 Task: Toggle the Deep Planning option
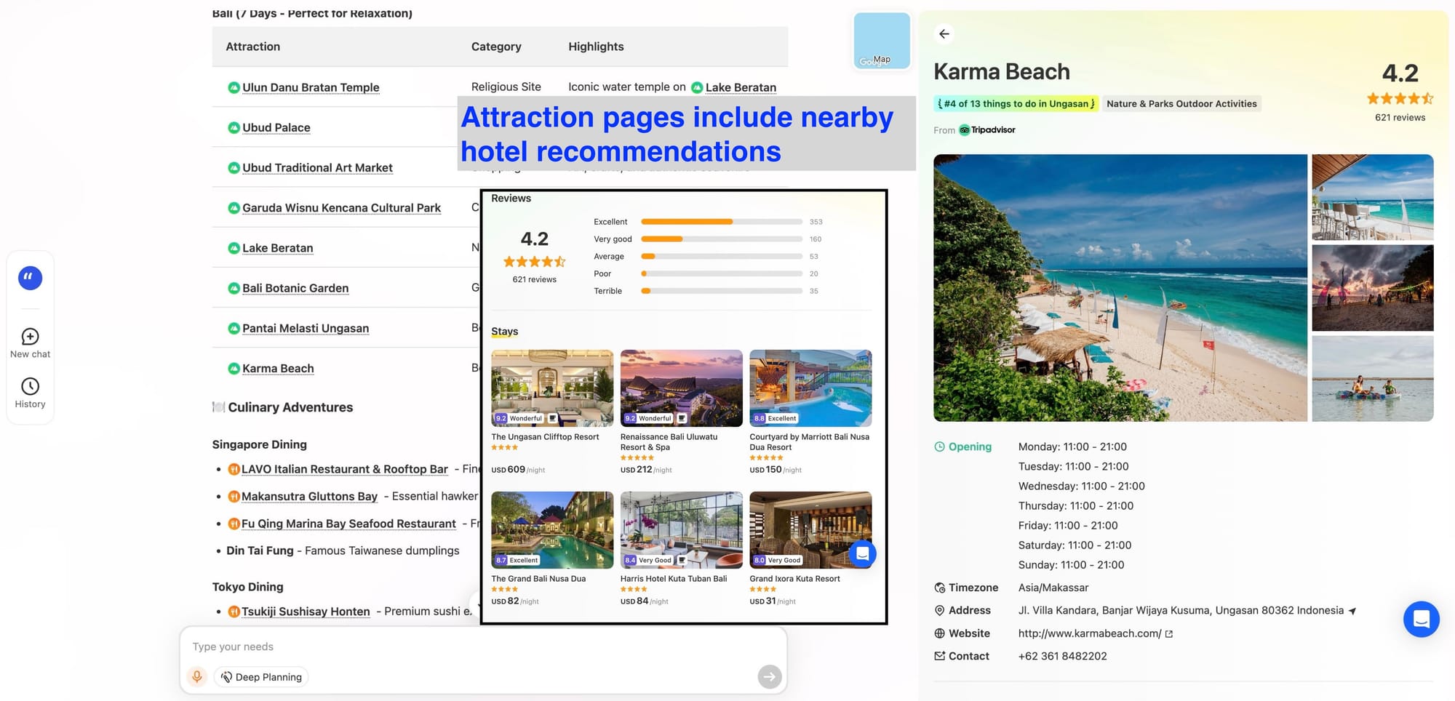tap(261, 677)
